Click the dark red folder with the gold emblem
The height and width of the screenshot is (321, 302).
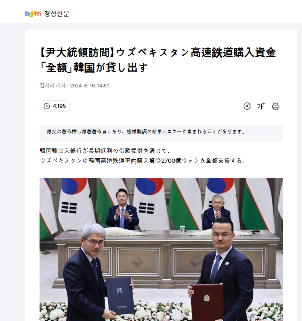[x=208, y=303]
